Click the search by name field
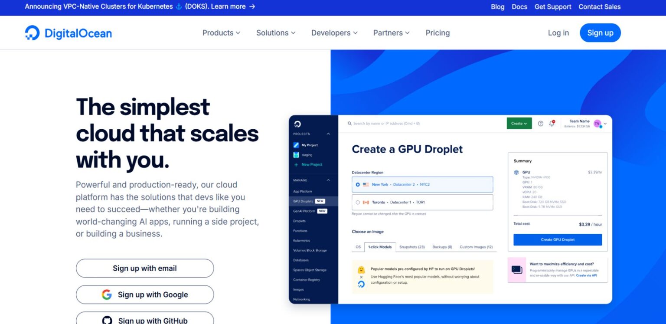The height and width of the screenshot is (324, 666). pos(385,124)
